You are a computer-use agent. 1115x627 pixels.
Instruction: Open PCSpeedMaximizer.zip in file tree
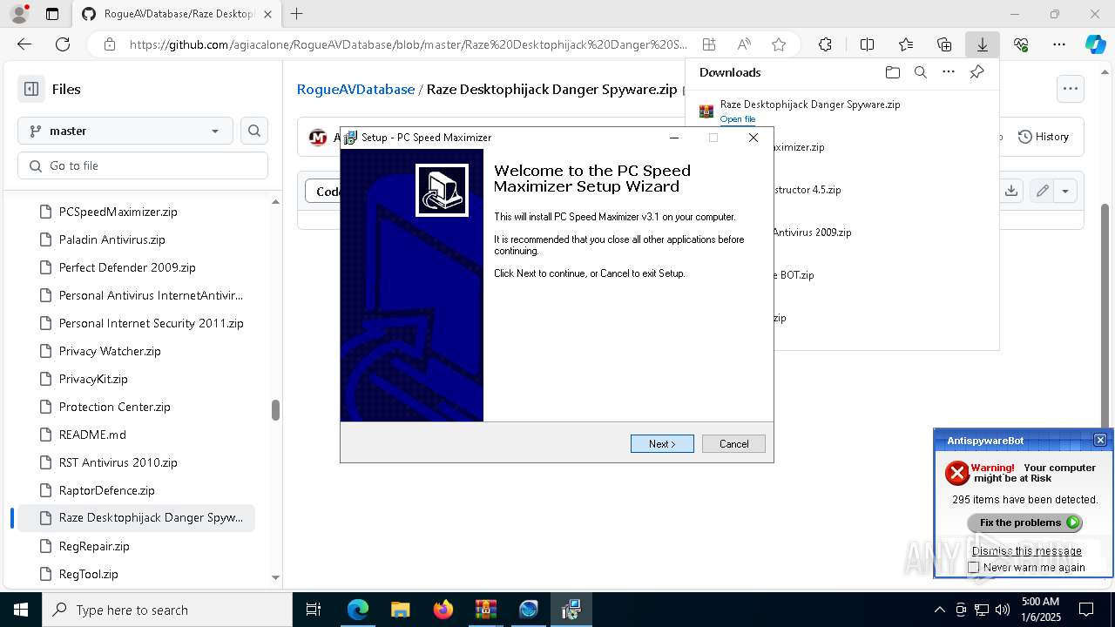118,212
